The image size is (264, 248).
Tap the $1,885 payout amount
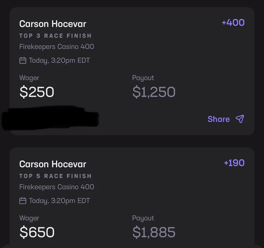tap(154, 232)
